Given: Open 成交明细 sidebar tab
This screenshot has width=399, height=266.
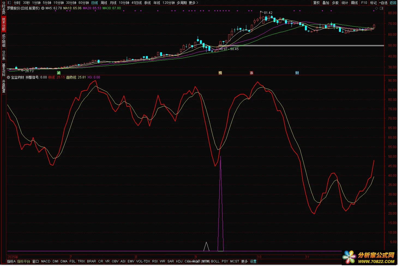Looking at the screenshot, I should (x=4, y=40).
